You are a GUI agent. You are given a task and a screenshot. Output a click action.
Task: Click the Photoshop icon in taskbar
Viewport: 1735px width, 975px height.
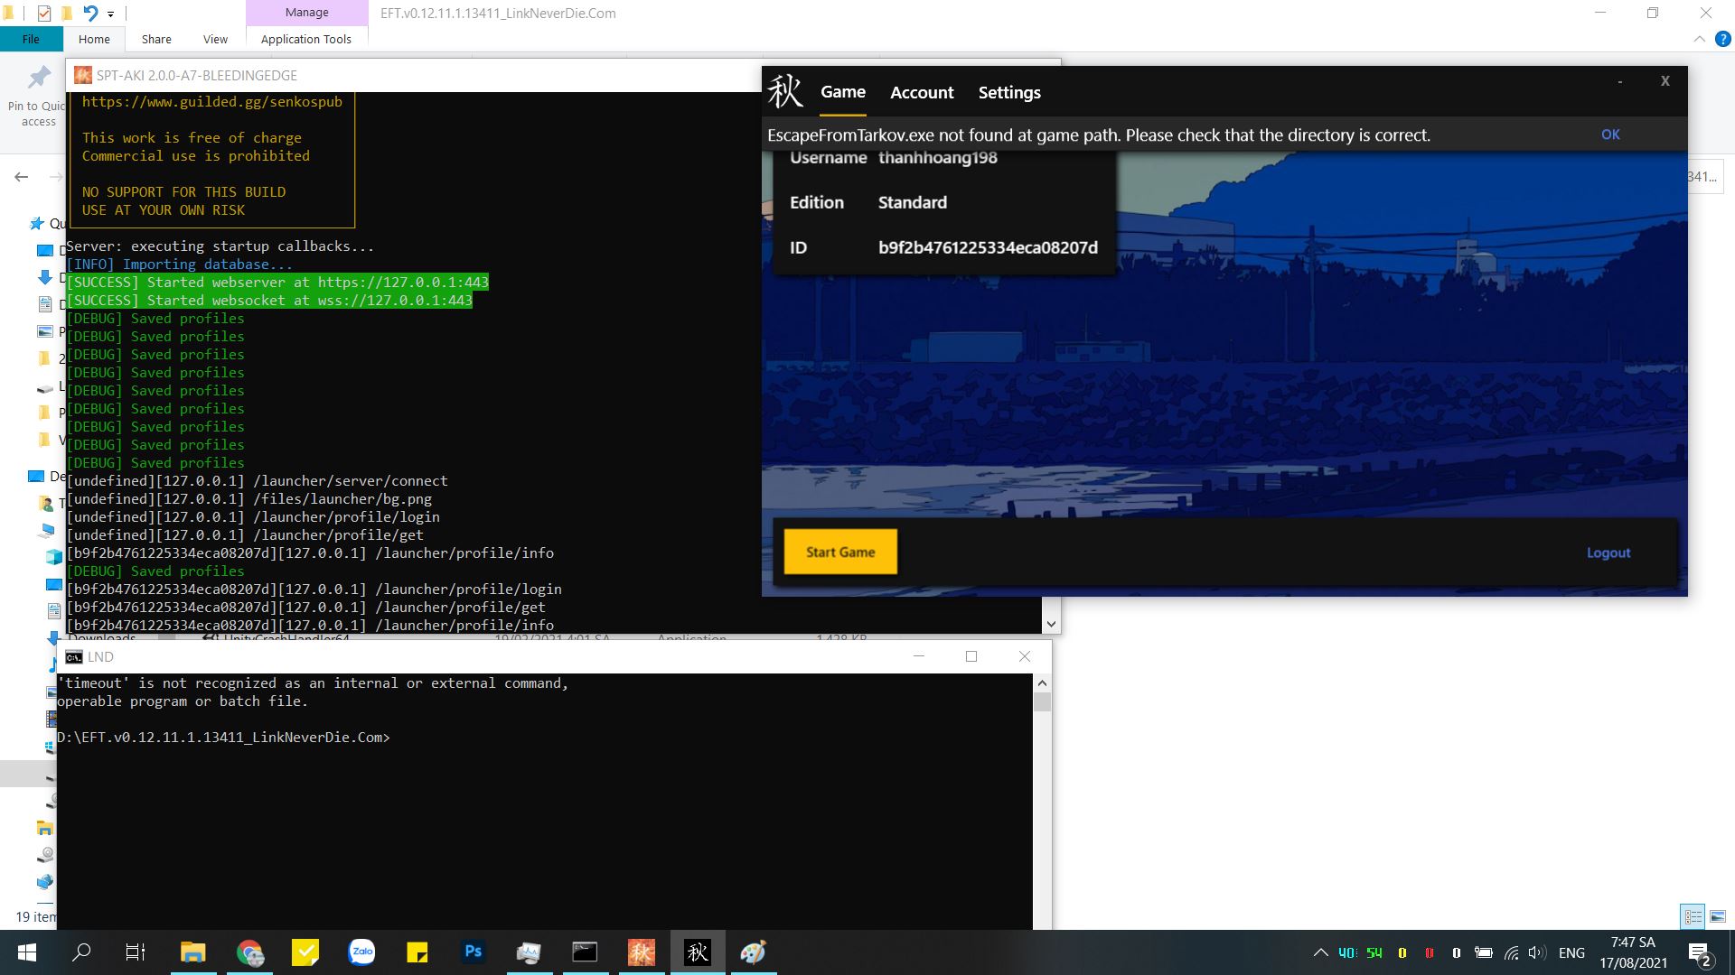coord(474,952)
